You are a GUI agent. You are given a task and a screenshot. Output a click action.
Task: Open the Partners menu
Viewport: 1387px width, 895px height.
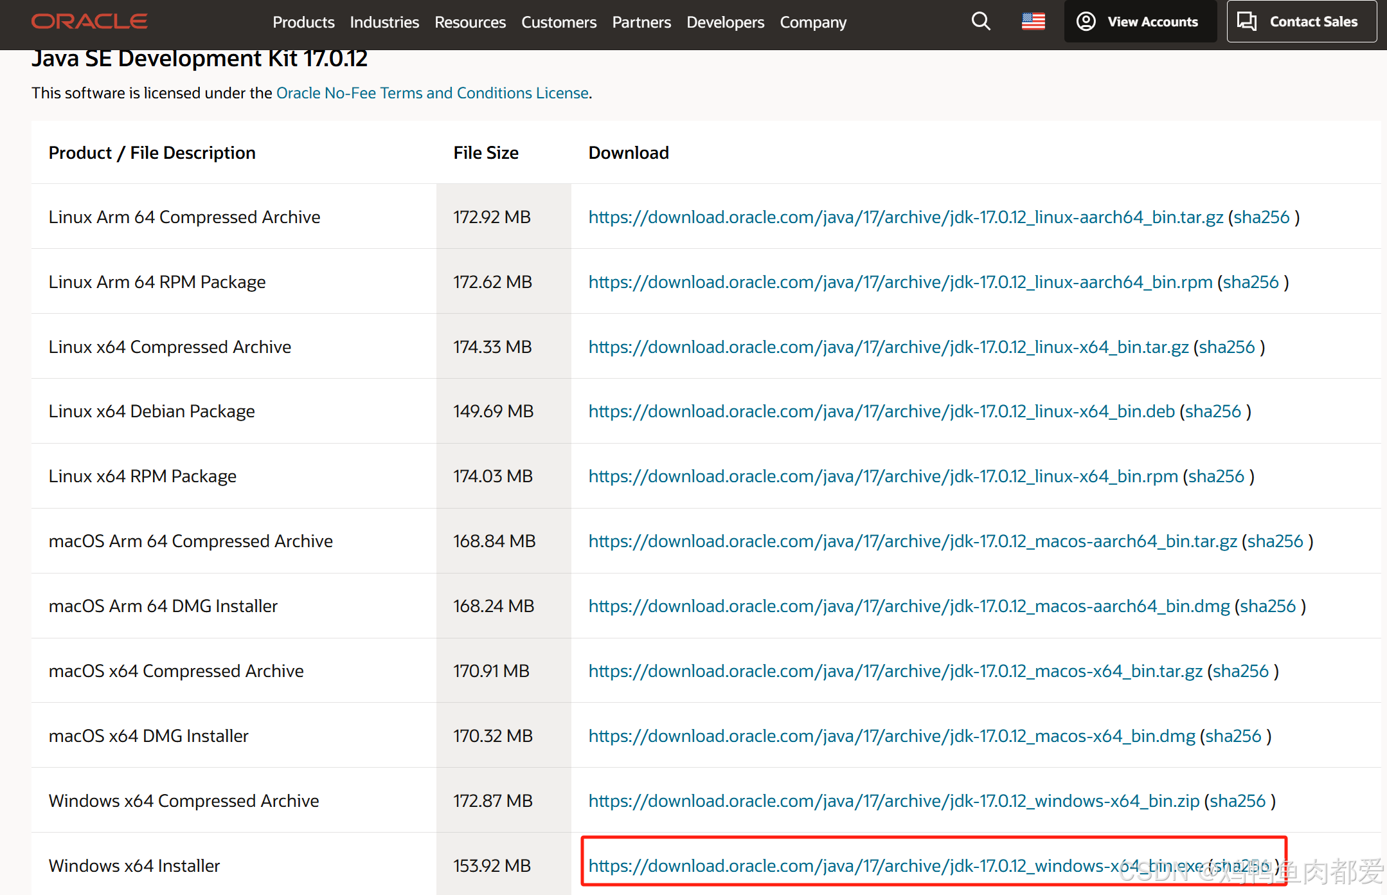click(x=641, y=23)
